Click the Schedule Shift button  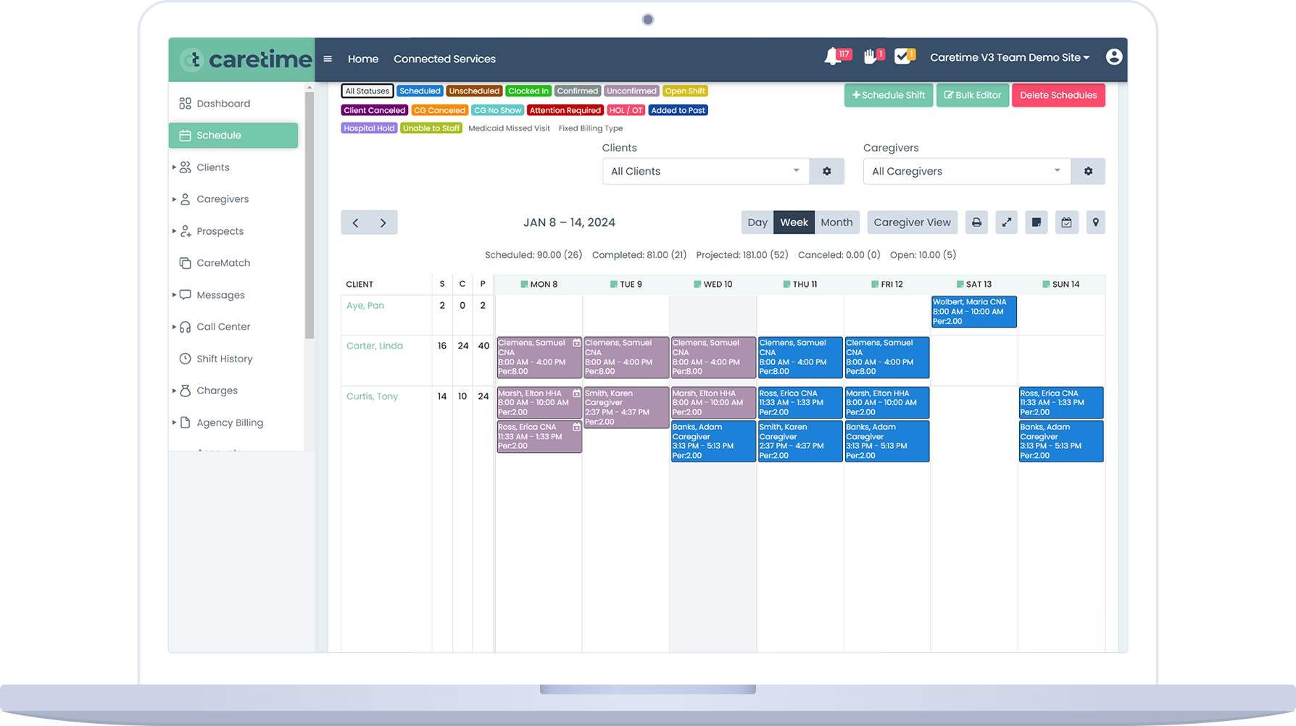pyautogui.click(x=888, y=95)
